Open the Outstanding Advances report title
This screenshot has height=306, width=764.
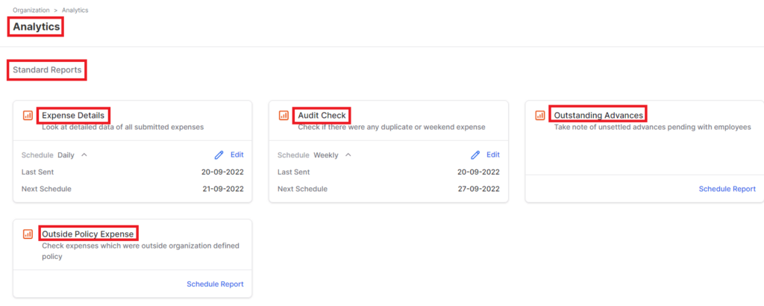(599, 116)
